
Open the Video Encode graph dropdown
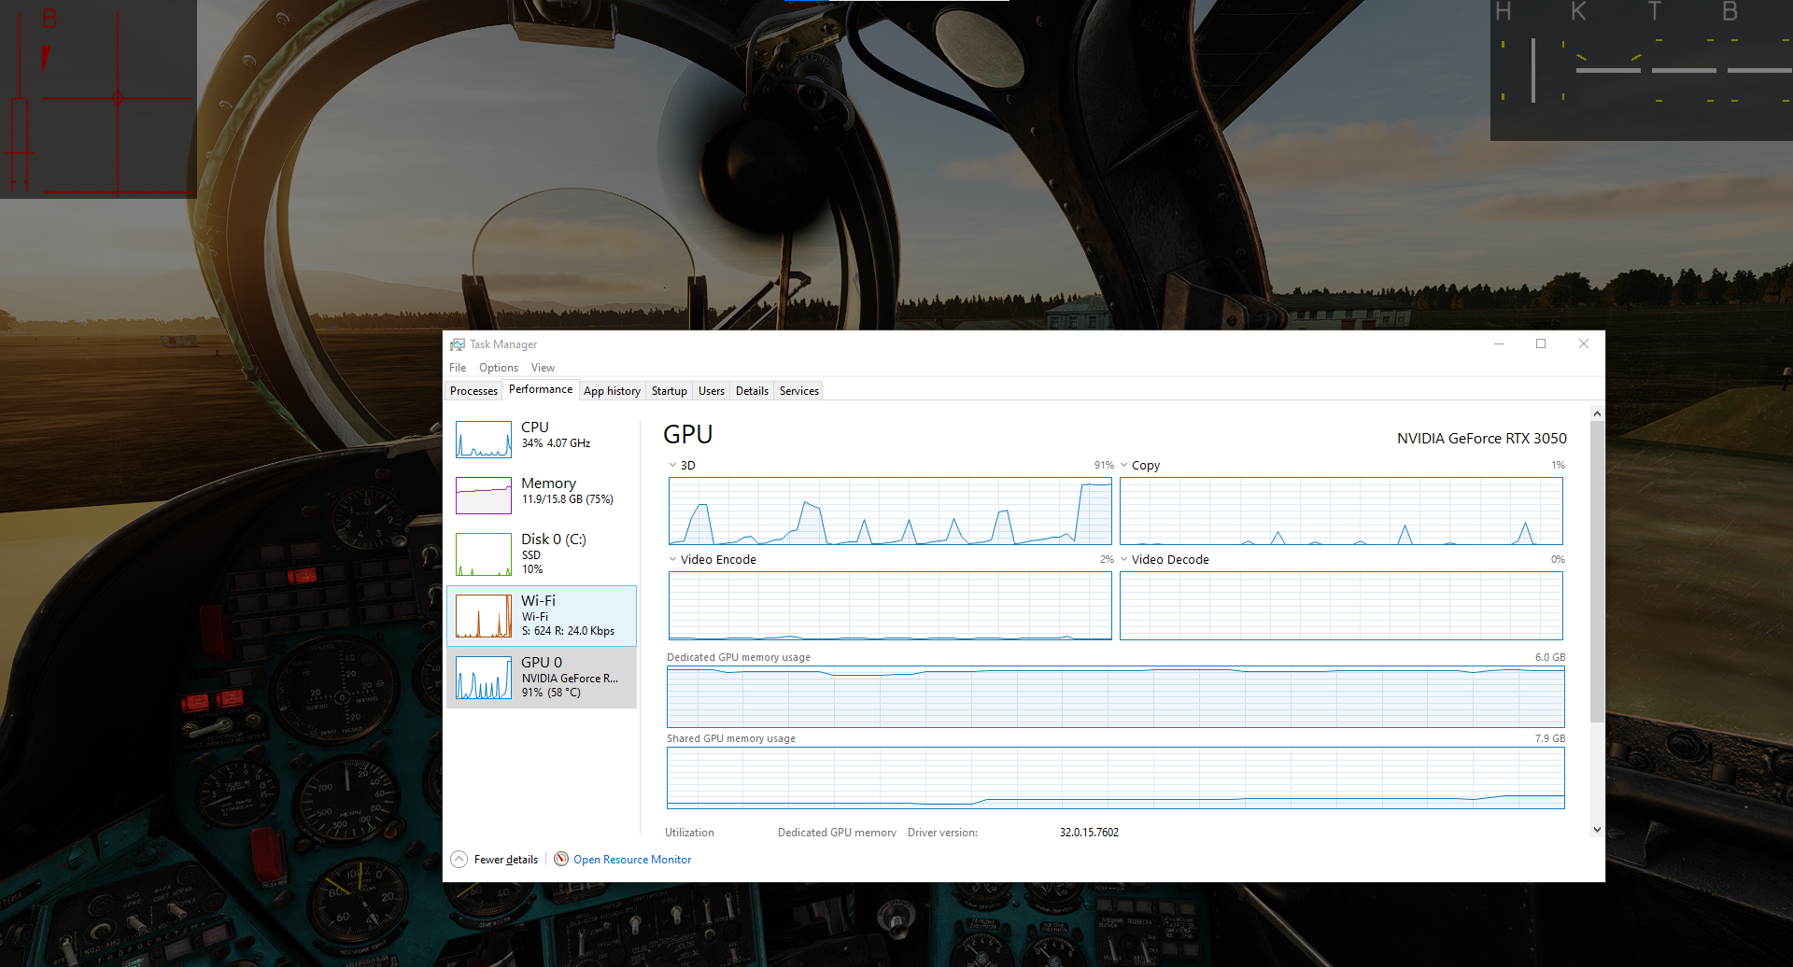coord(672,559)
